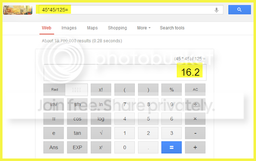Click the close parenthesis key

click(148, 90)
